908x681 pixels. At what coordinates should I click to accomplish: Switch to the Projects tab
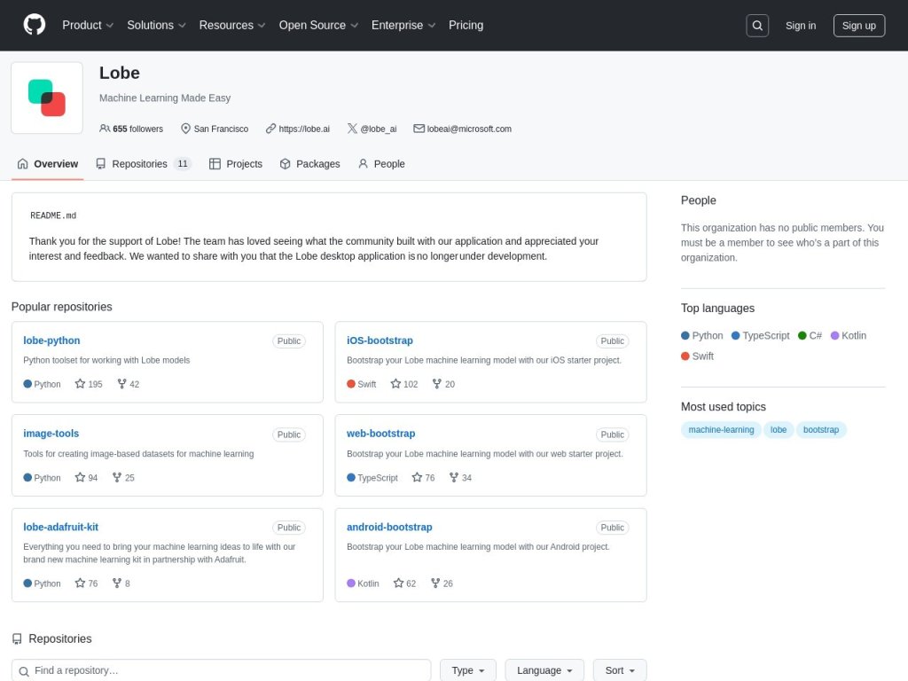236,164
